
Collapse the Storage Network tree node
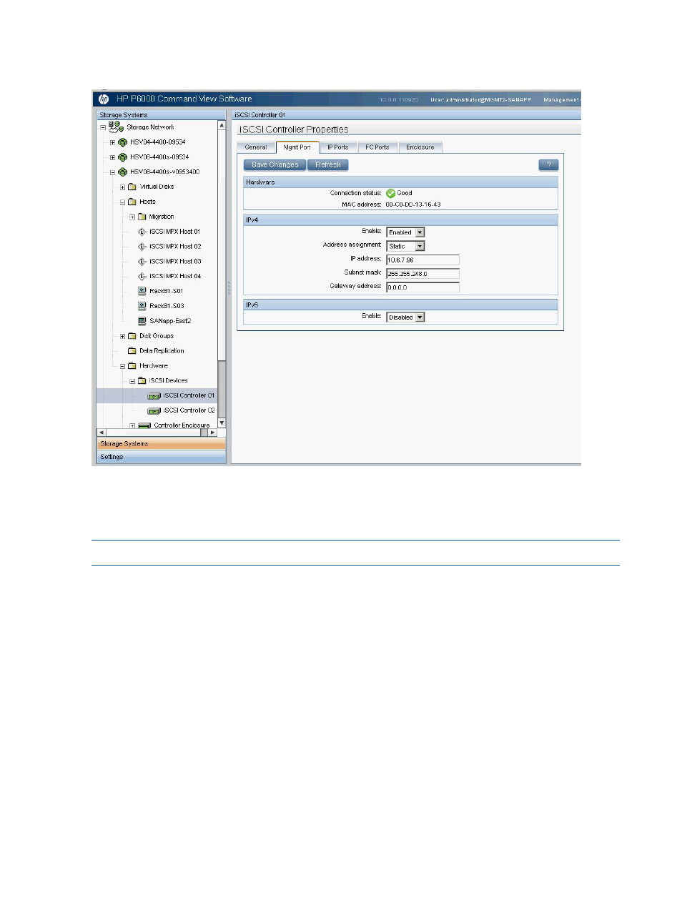[x=103, y=128]
